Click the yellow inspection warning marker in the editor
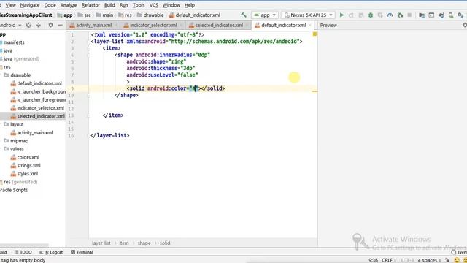Screen dimensions: 467x263 (x=314, y=34)
